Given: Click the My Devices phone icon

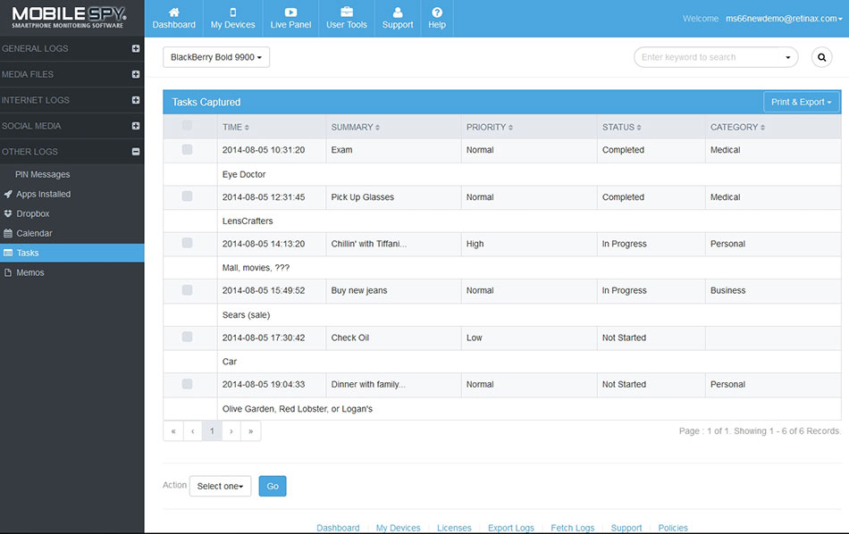Looking at the screenshot, I should (x=232, y=13).
